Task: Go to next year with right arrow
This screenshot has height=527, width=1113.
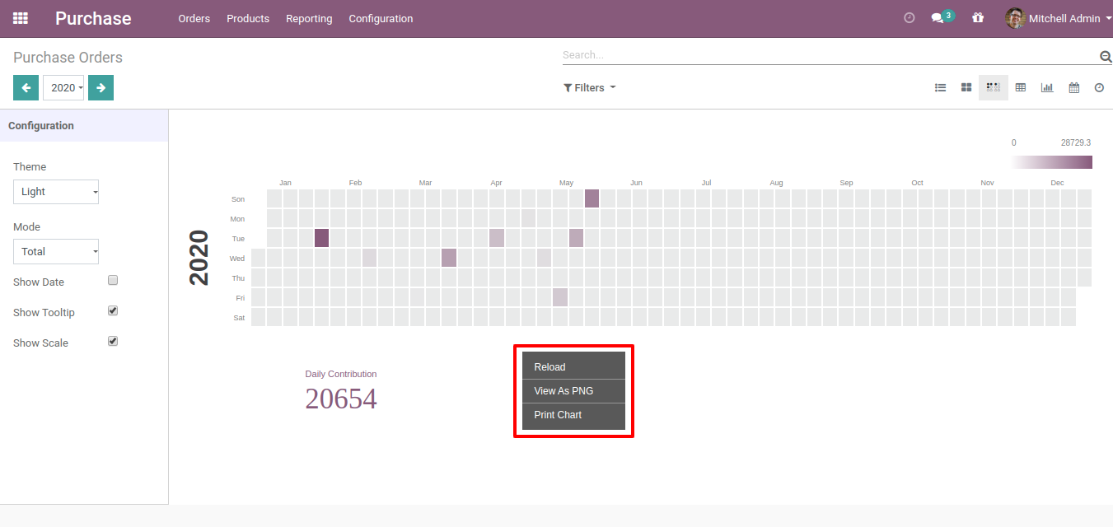Action: pyautogui.click(x=101, y=87)
